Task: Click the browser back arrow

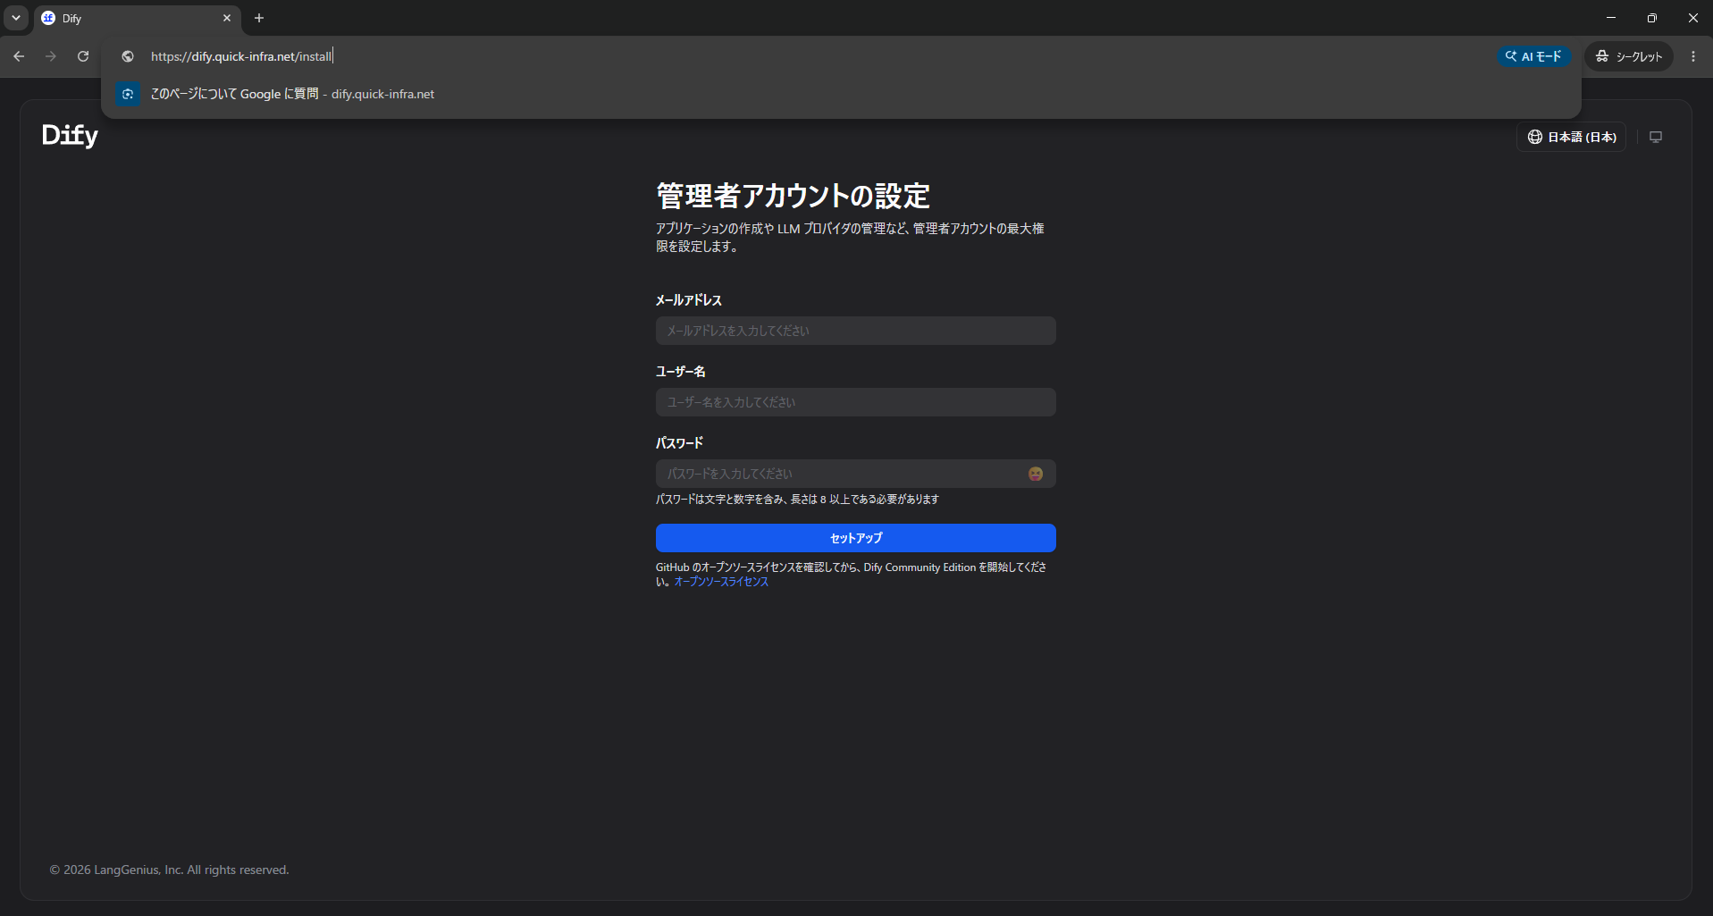Action: [19, 56]
